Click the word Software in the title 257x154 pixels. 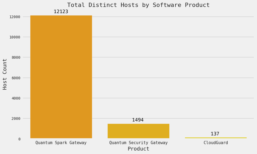[164, 5]
